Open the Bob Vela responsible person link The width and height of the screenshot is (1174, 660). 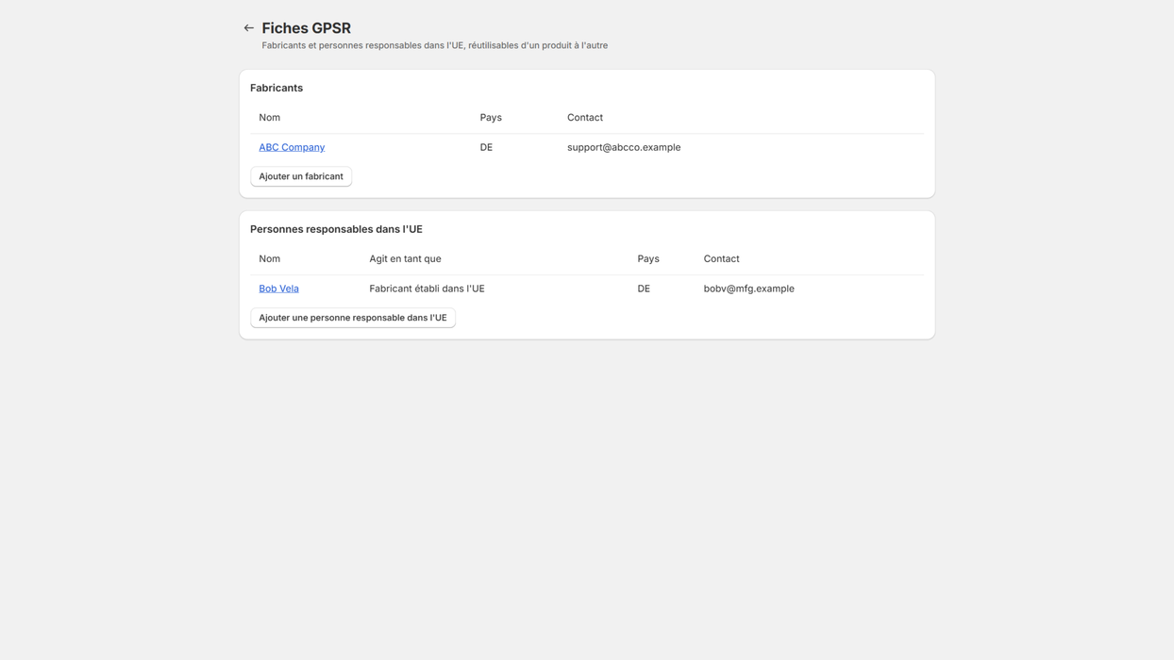click(278, 289)
